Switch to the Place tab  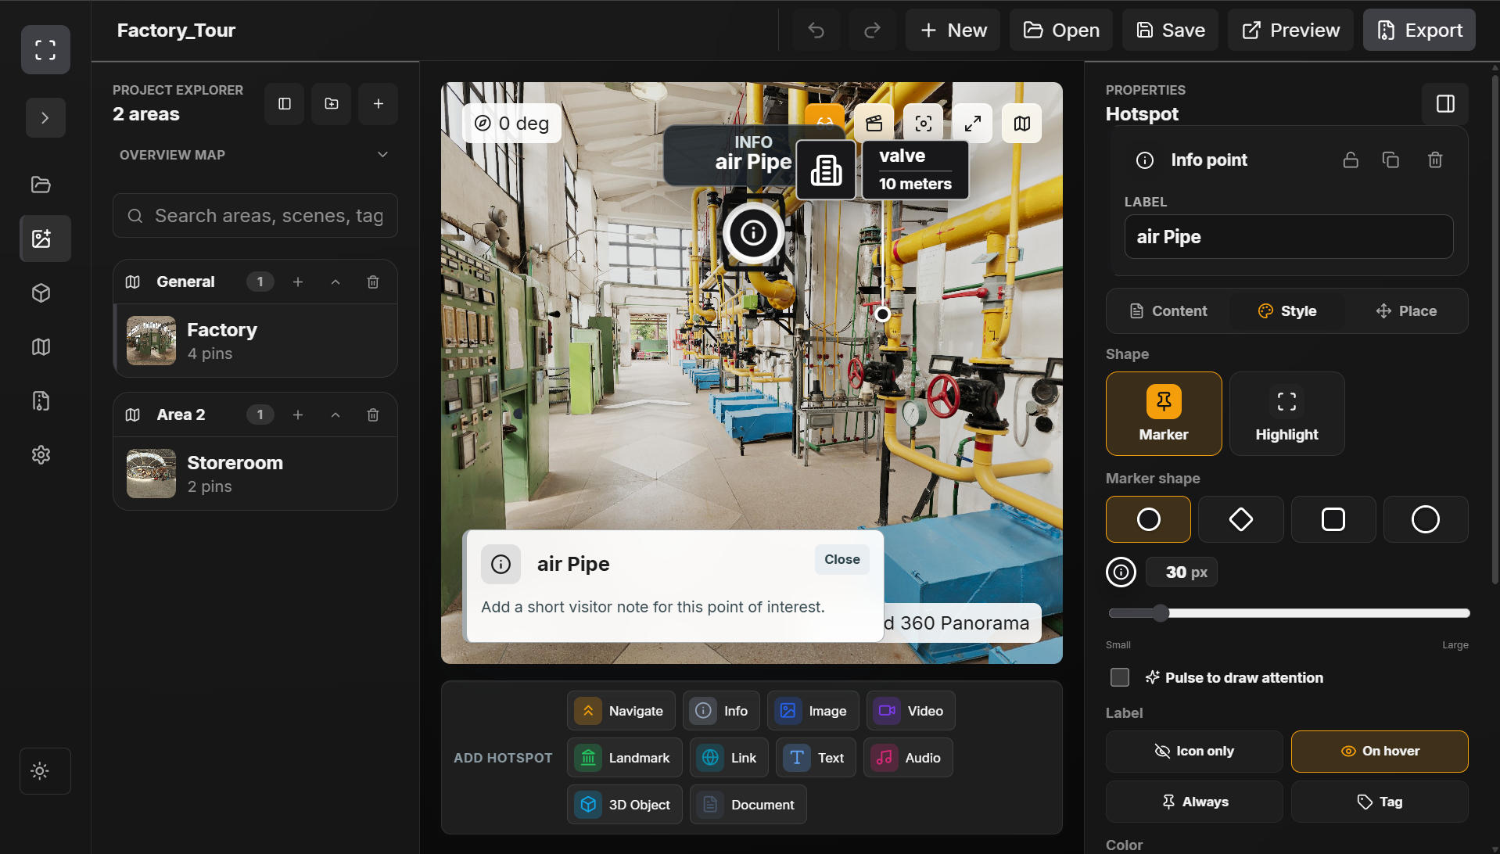click(1406, 311)
